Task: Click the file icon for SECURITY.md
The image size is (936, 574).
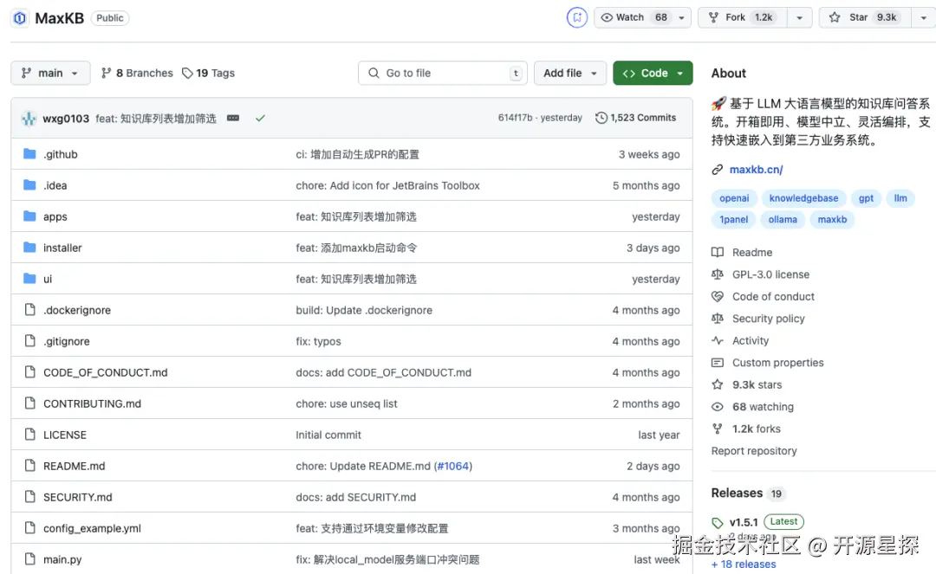Action: click(29, 496)
